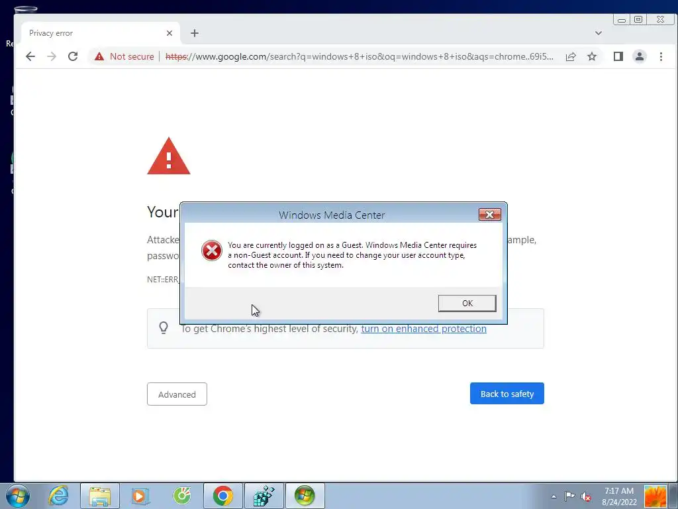The height and width of the screenshot is (509, 678).
Task: Click the green circular app taskbar icon
Action: (182, 496)
